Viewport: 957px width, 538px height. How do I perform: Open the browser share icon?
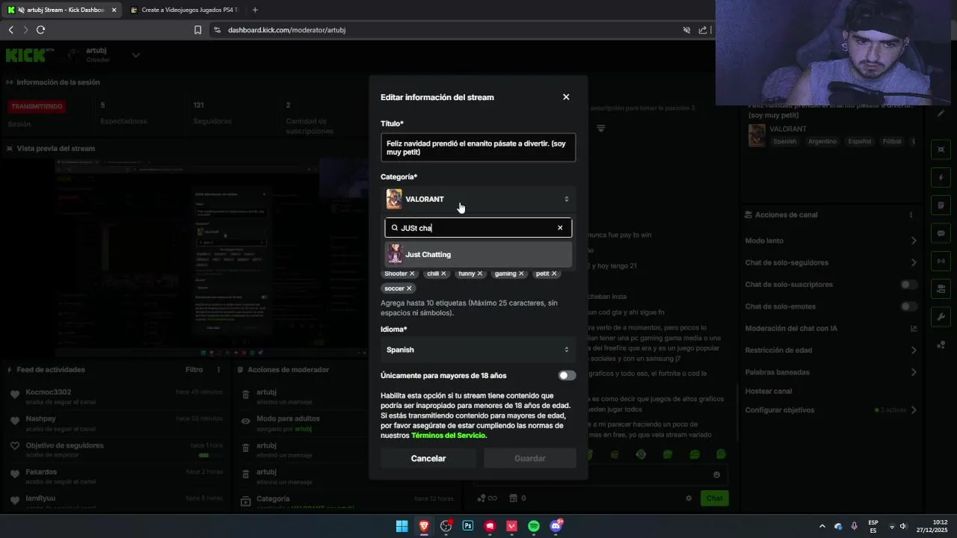tap(703, 30)
